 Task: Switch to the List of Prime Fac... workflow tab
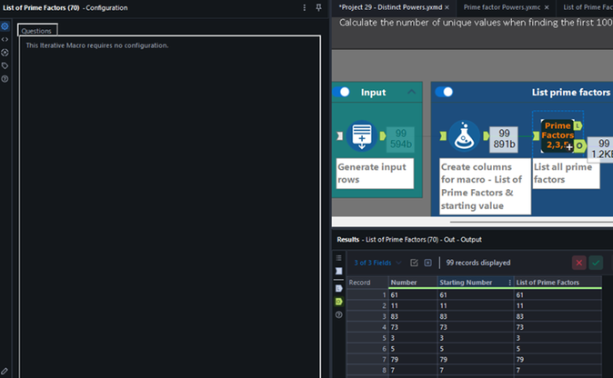[x=588, y=7]
